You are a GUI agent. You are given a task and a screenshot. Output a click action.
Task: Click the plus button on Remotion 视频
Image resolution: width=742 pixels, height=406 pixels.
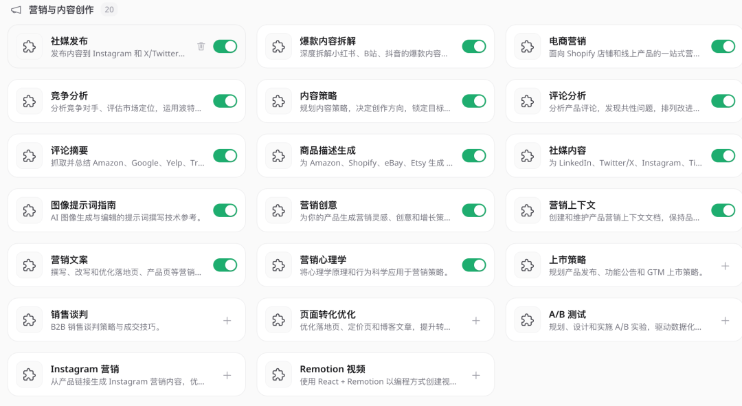(x=475, y=375)
